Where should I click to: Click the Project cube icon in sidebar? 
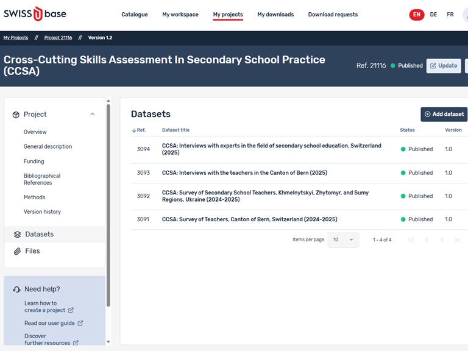pos(16,115)
